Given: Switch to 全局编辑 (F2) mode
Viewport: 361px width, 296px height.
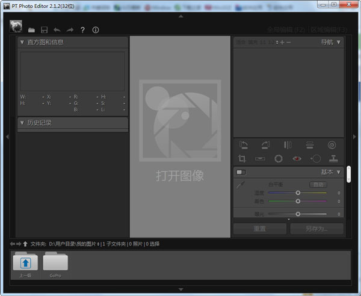Looking at the screenshot, I should tap(286, 29).
